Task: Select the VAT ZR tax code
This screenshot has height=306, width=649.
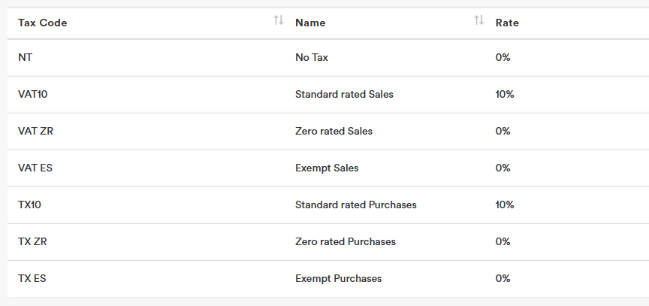Action: point(35,131)
